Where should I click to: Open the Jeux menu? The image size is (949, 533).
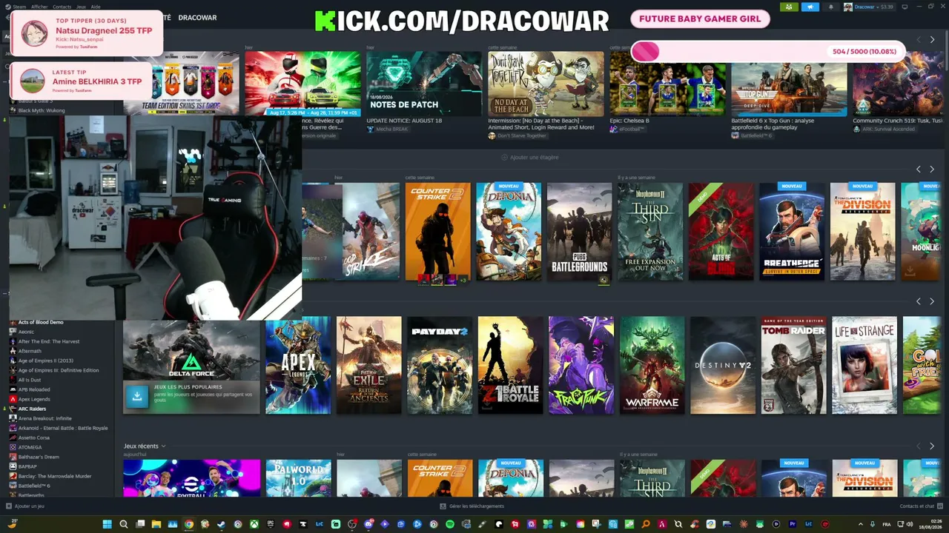[81, 7]
